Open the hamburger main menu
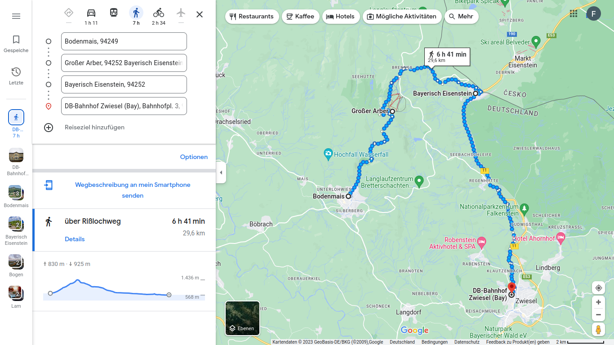Screen dimensions: 614x345 (x=16, y=16)
